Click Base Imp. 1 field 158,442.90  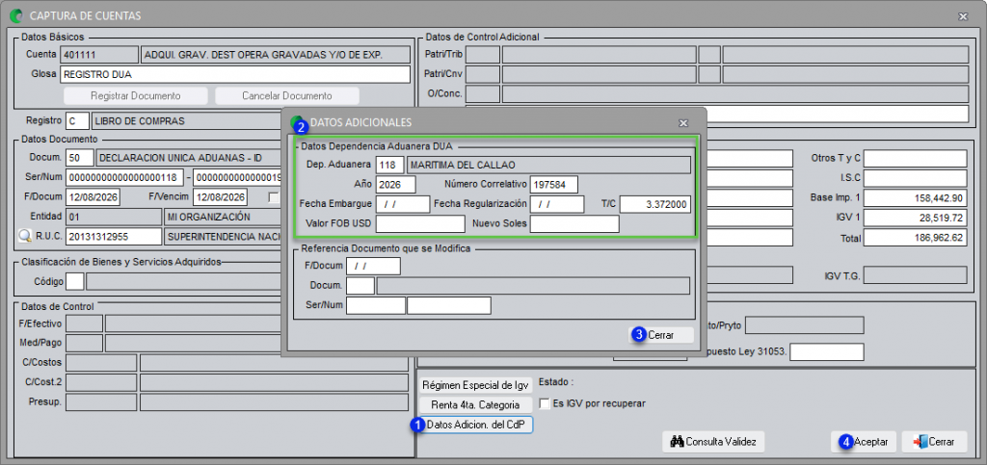click(916, 198)
